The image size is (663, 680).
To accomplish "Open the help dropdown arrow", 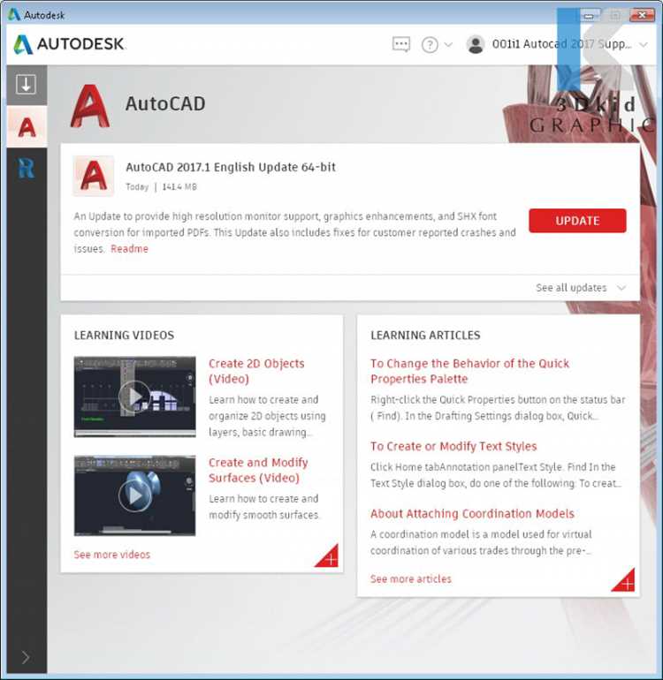I will point(449,45).
